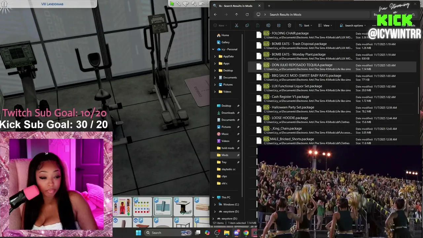Refresh the Mods search results
Image resolution: width=423 pixels, height=238 pixels.
click(247, 15)
